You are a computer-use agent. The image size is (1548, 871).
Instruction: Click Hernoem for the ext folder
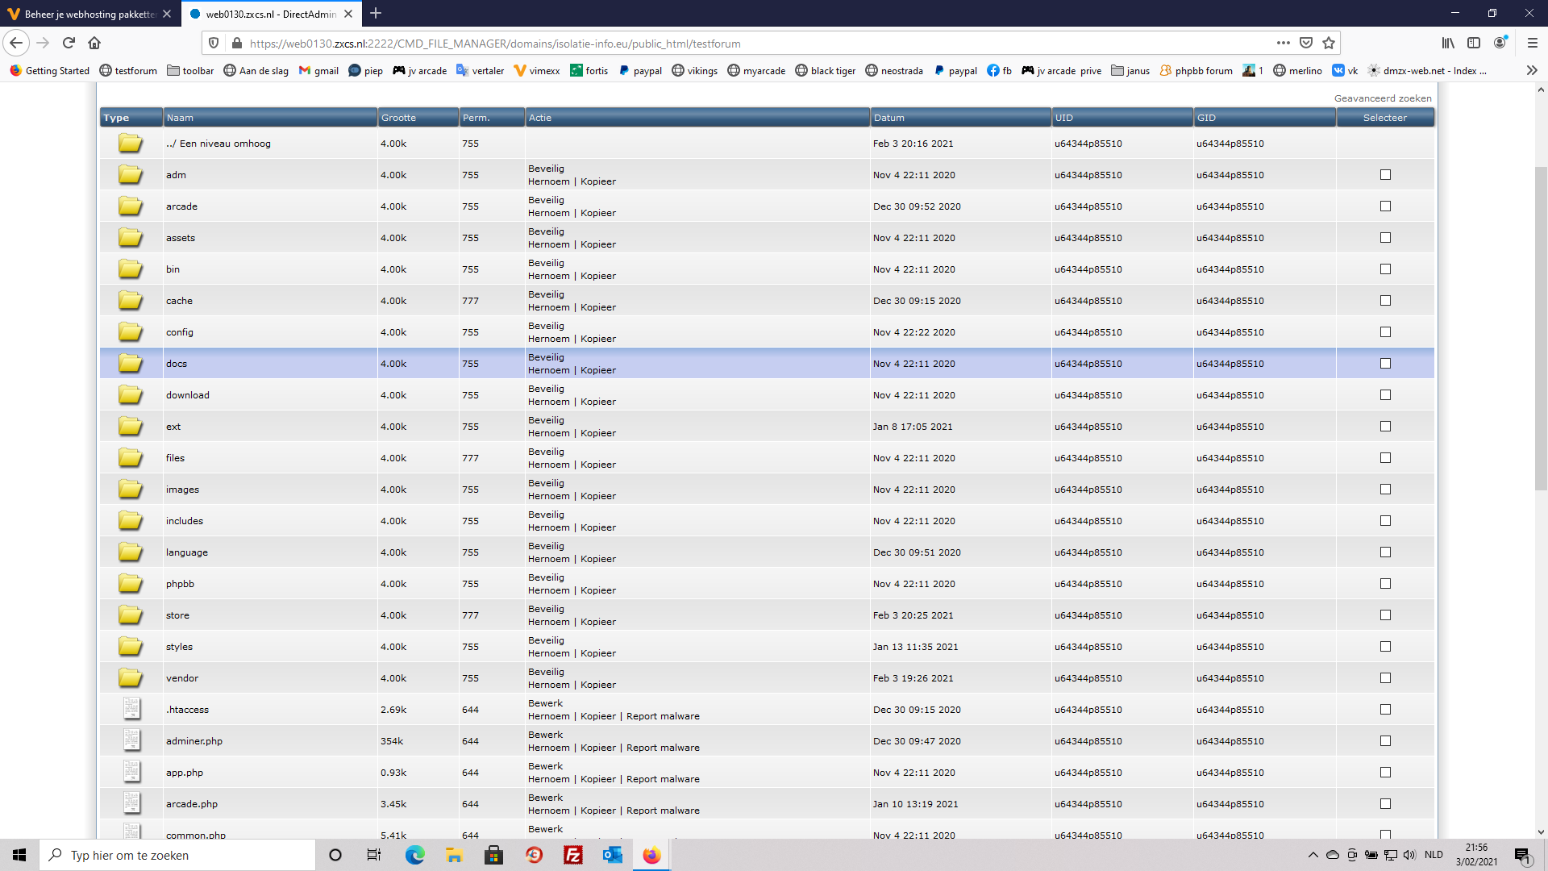click(548, 433)
